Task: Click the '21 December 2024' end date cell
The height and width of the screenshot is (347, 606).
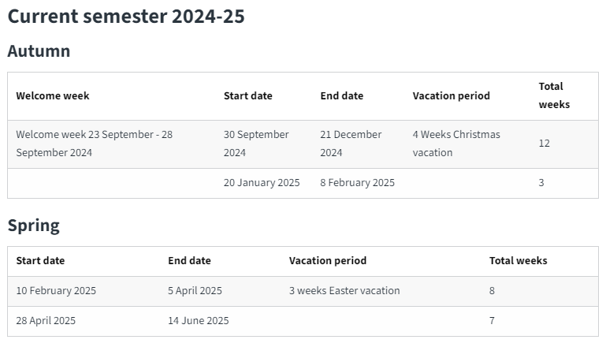Action: [x=350, y=144]
